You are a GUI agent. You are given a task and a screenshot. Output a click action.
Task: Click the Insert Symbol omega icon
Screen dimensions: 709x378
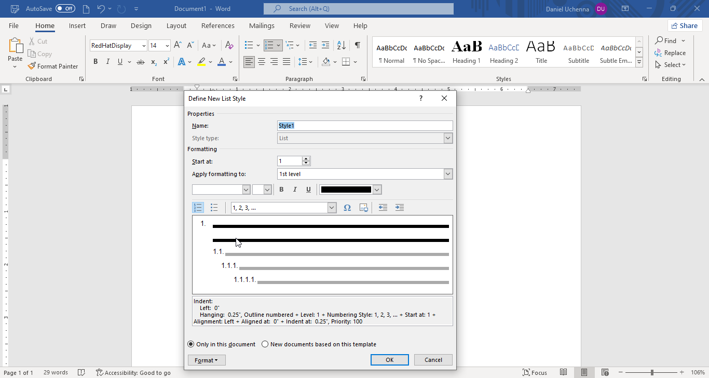(x=347, y=208)
